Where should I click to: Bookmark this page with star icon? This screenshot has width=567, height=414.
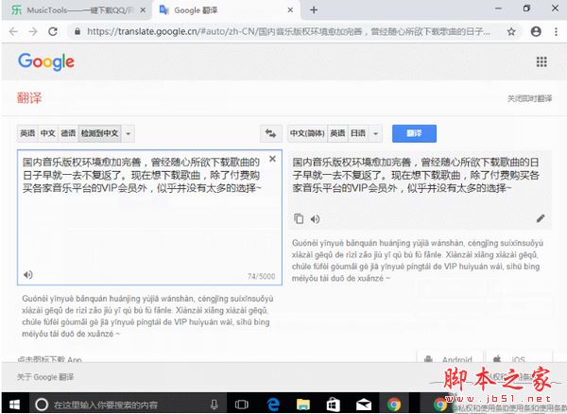[x=510, y=30]
